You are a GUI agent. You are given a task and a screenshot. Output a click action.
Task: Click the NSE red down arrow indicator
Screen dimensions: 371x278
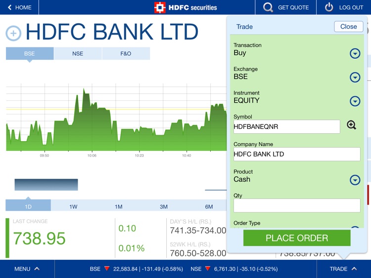pyautogui.click(x=208, y=269)
